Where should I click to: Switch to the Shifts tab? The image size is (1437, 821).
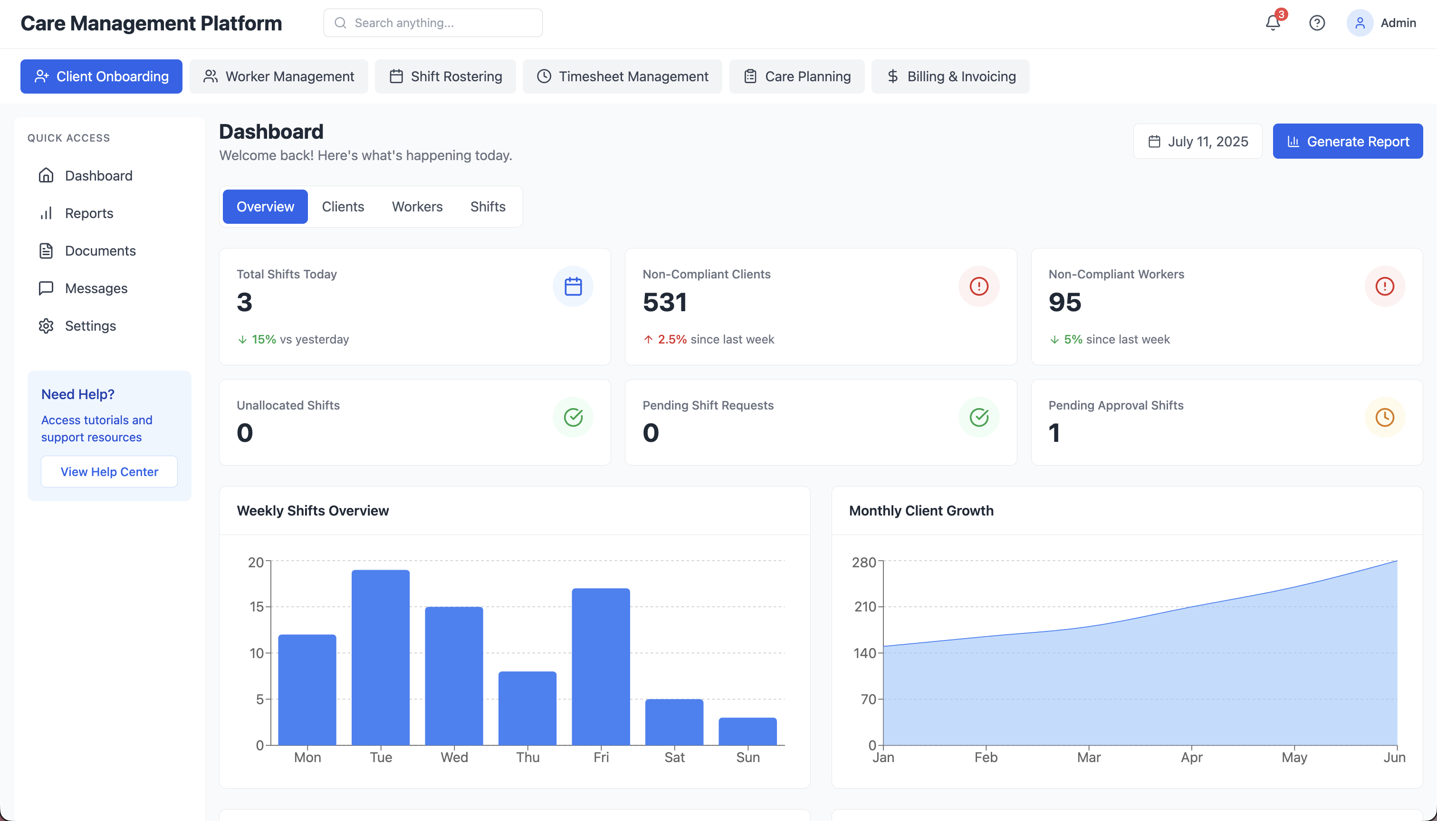pyautogui.click(x=487, y=206)
